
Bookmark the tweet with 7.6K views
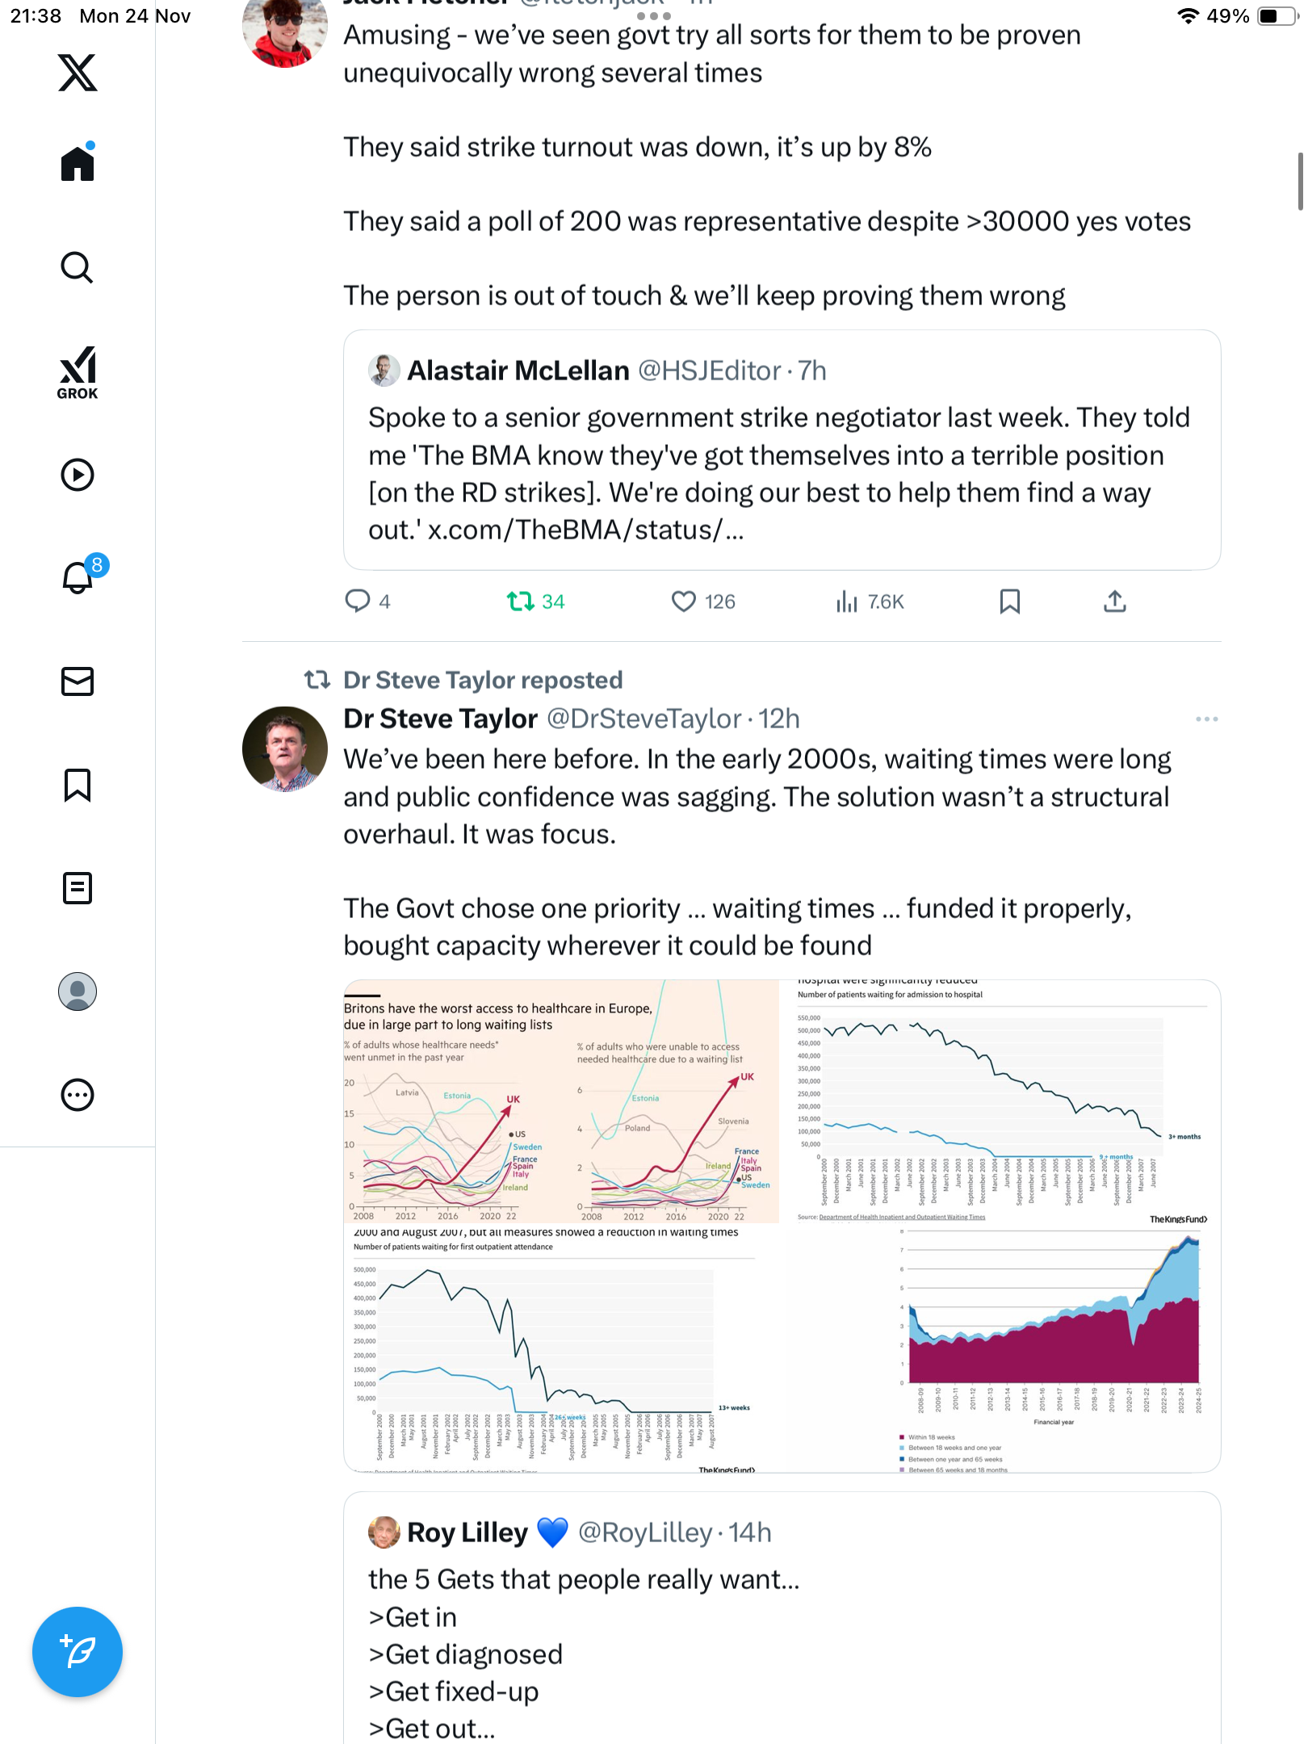coord(1009,602)
